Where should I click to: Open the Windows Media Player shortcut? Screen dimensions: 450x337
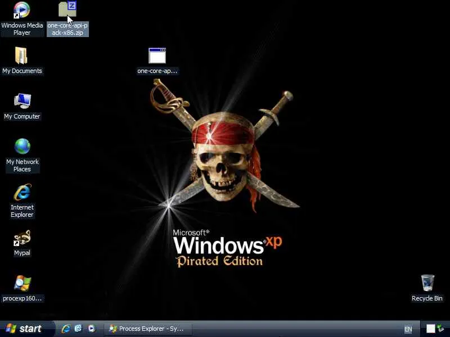[x=22, y=10]
